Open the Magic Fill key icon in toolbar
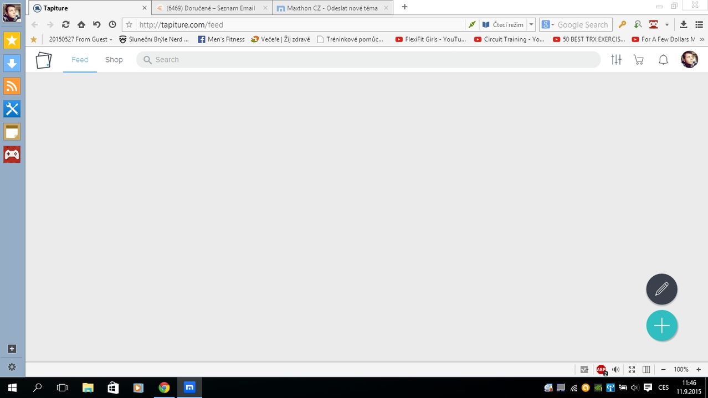The image size is (708, 398). click(x=622, y=24)
